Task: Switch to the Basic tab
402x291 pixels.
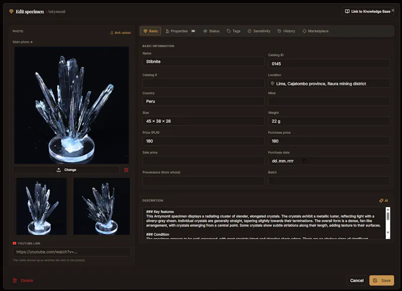Action: (x=151, y=31)
